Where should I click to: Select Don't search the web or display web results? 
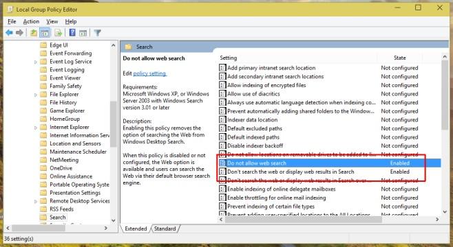(x=291, y=172)
